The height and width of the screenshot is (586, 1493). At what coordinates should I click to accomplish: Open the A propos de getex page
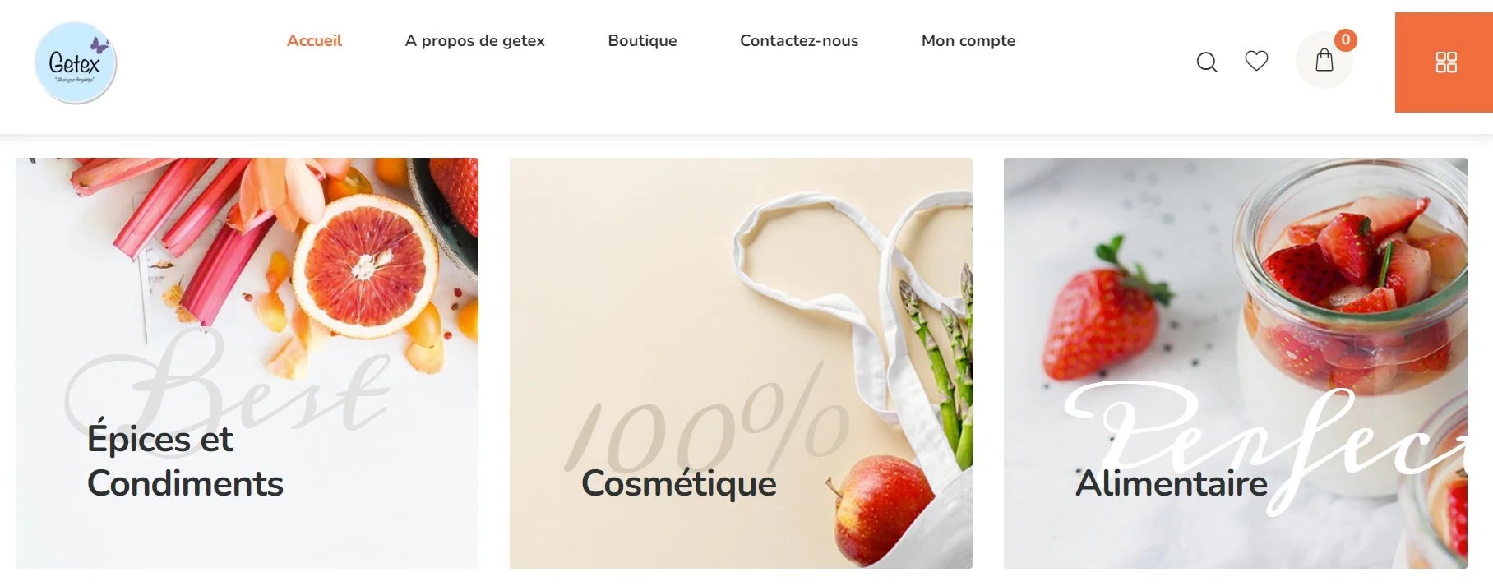(x=474, y=41)
